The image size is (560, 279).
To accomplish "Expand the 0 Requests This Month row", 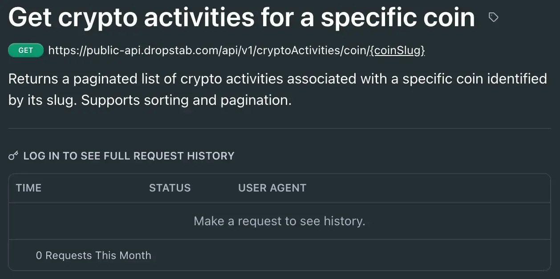I will (93, 255).
